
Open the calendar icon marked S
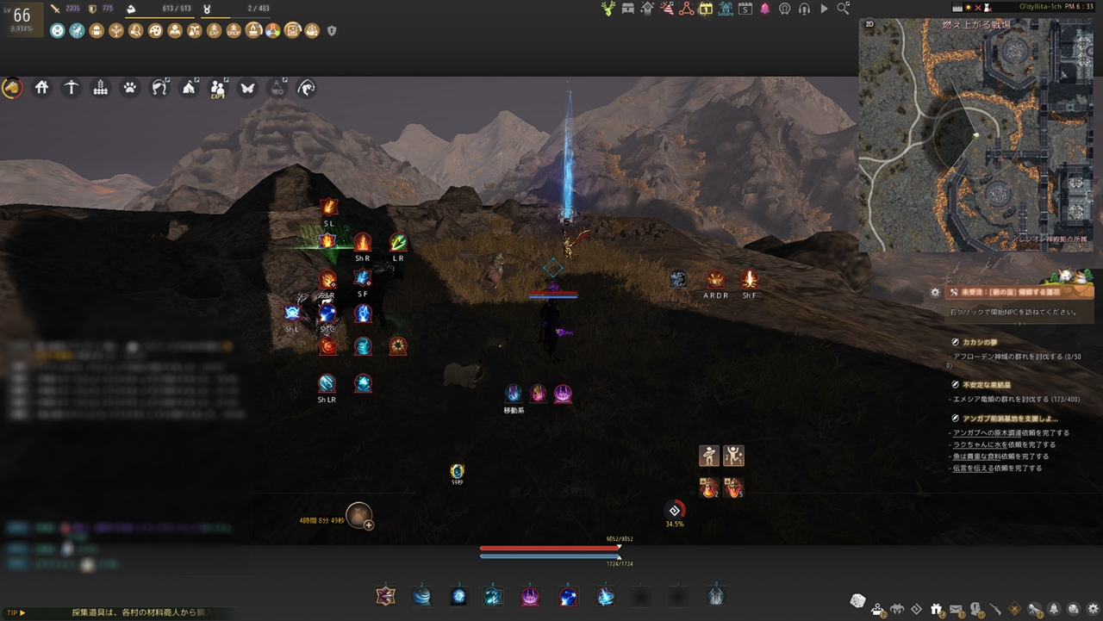(745, 9)
